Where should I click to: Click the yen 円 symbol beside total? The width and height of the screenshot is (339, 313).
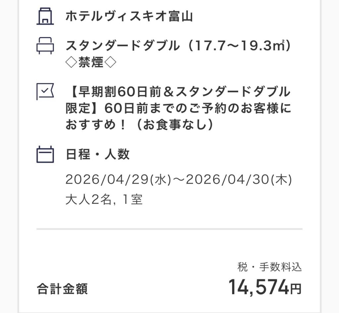pyautogui.click(x=296, y=289)
